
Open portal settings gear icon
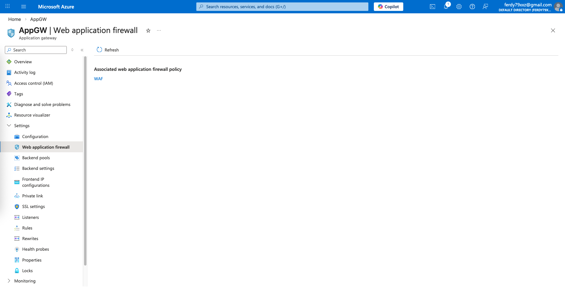click(459, 7)
